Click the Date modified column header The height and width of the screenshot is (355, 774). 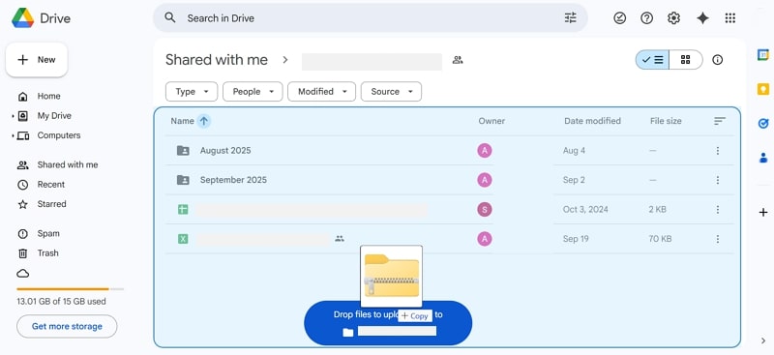(592, 121)
